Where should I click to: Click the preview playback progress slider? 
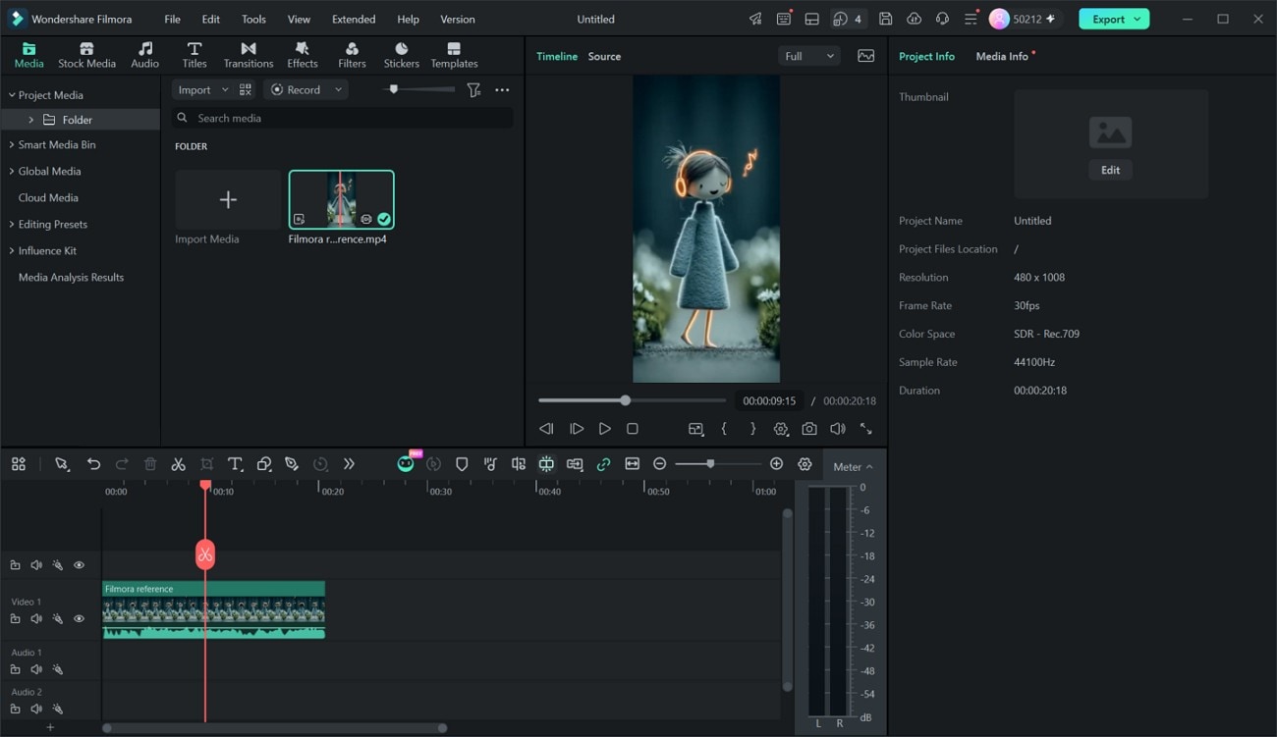click(631, 400)
